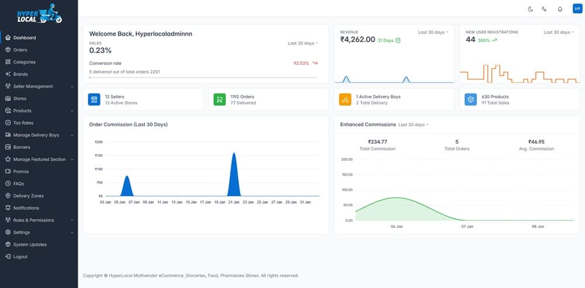Go to Delivery Zones in the sidebar
The image size is (585, 288).
pyautogui.click(x=28, y=196)
